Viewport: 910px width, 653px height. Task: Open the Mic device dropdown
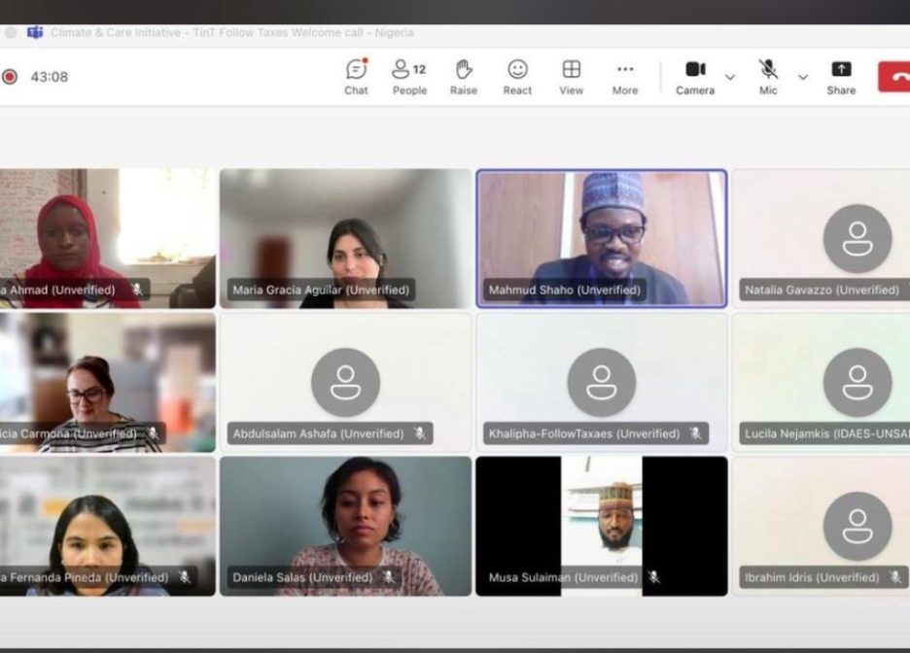pos(803,77)
